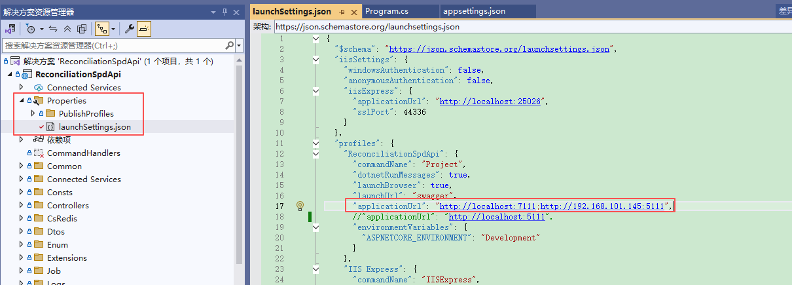Expand the first Connected Services node

tap(22, 88)
